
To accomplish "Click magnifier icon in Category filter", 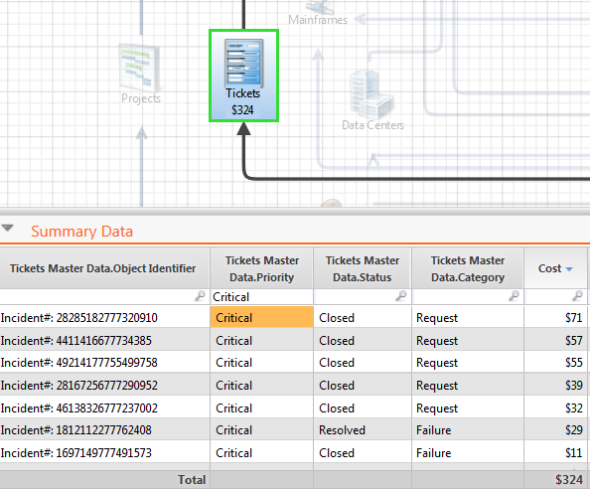I will 514,296.
